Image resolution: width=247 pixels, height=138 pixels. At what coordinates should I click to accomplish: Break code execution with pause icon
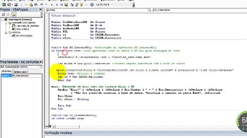point(57,5)
